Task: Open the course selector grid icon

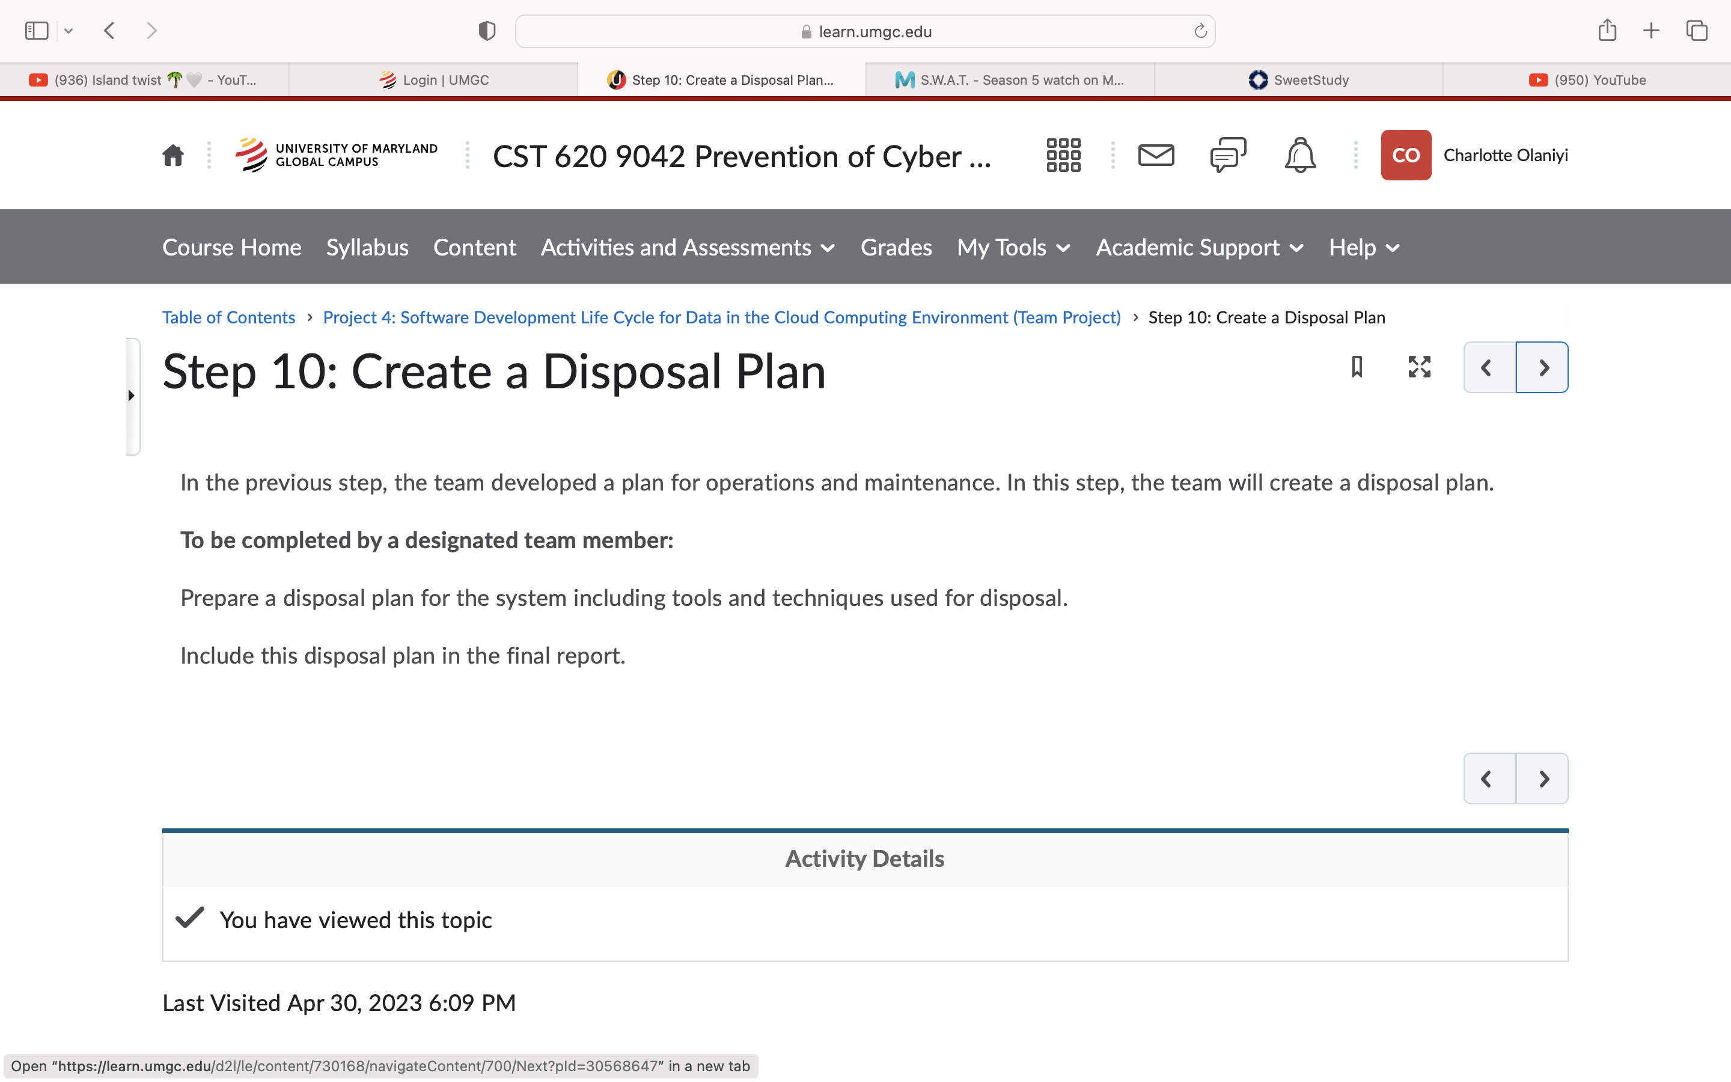Action: tap(1063, 155)
